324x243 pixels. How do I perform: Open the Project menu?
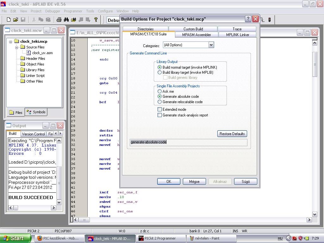pos(36,11)
